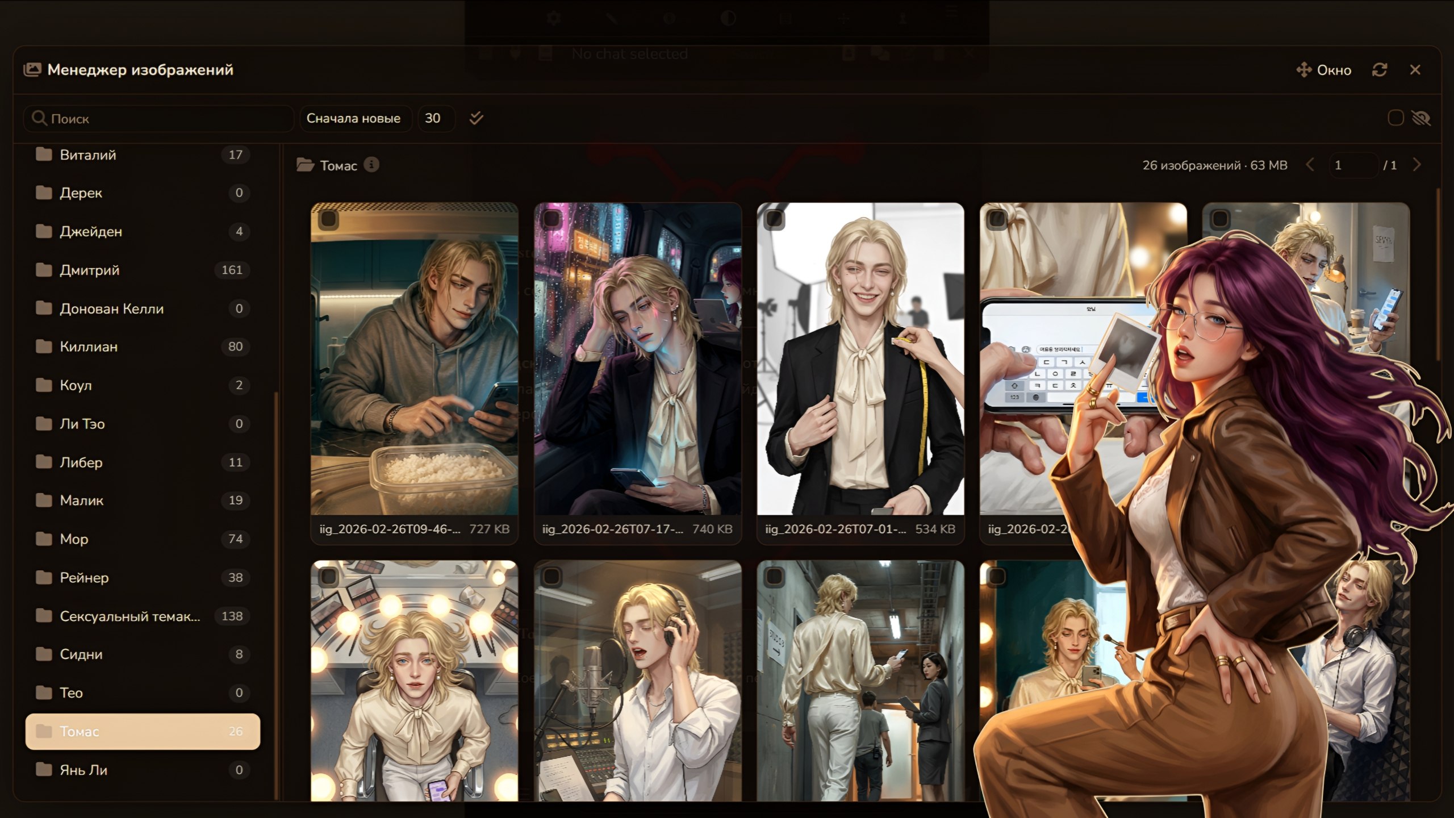This screenshot has height=818, width=1454.
Task: Open the Виталий folder
Action: 143,155
